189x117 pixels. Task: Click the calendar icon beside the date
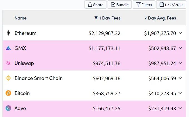click(162, 4)
